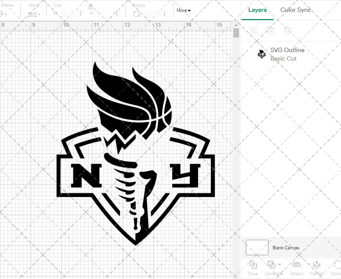
Task: Delete the selected layer
Action: tap(287, 30)
